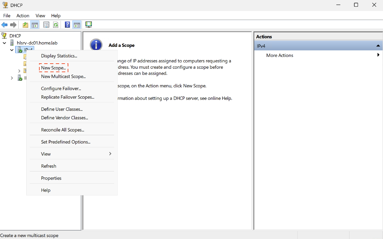Select New Scope... from the context menu
This screenshot has width=383, height=239.
pyautogui.click(x=53, y=68)
